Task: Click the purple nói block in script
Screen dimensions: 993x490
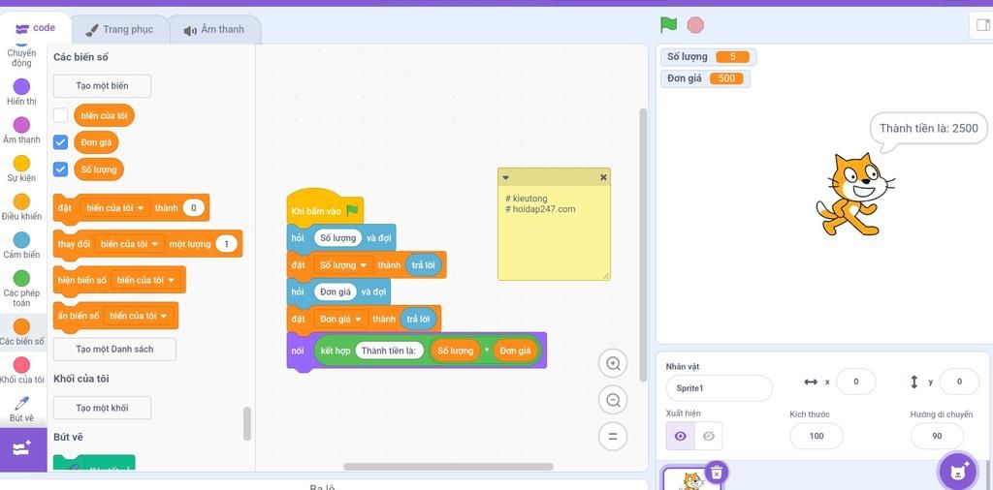Action: 301,351
